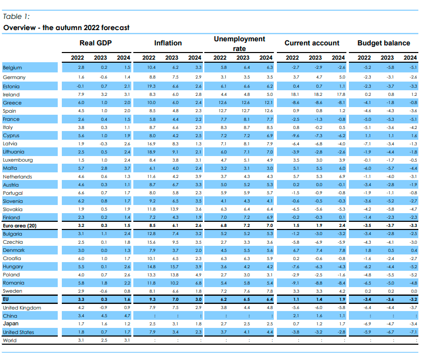The image size is (425, 359).
Task: Select the bold "Euro area (20)" row label
Action: [20, 225]
